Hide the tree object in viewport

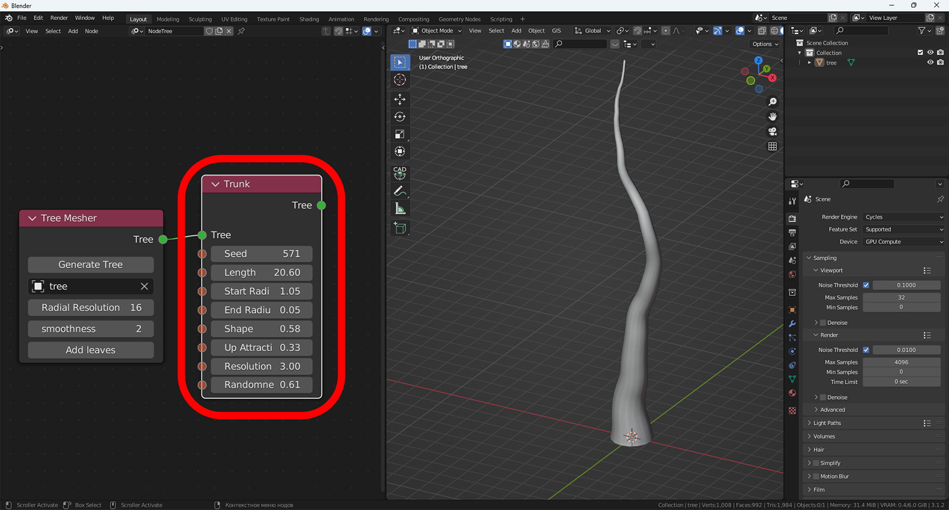pos(930,63)
